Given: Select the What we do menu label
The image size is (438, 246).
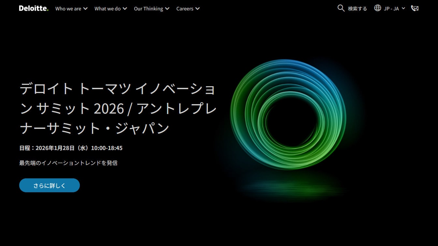Looking at the screenshot, I should click(x=108, y=9).
